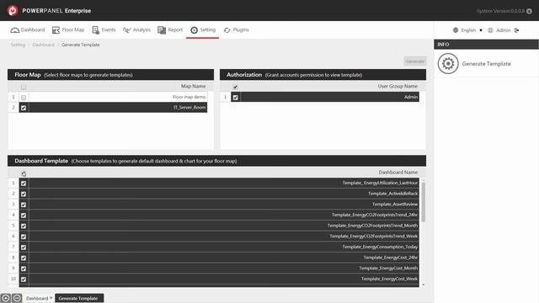Uncheck Template_EnergyCost_24hr checkbox

click(24, 258)
